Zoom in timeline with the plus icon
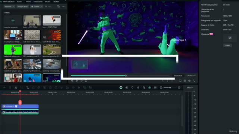 tap(179, 88)
